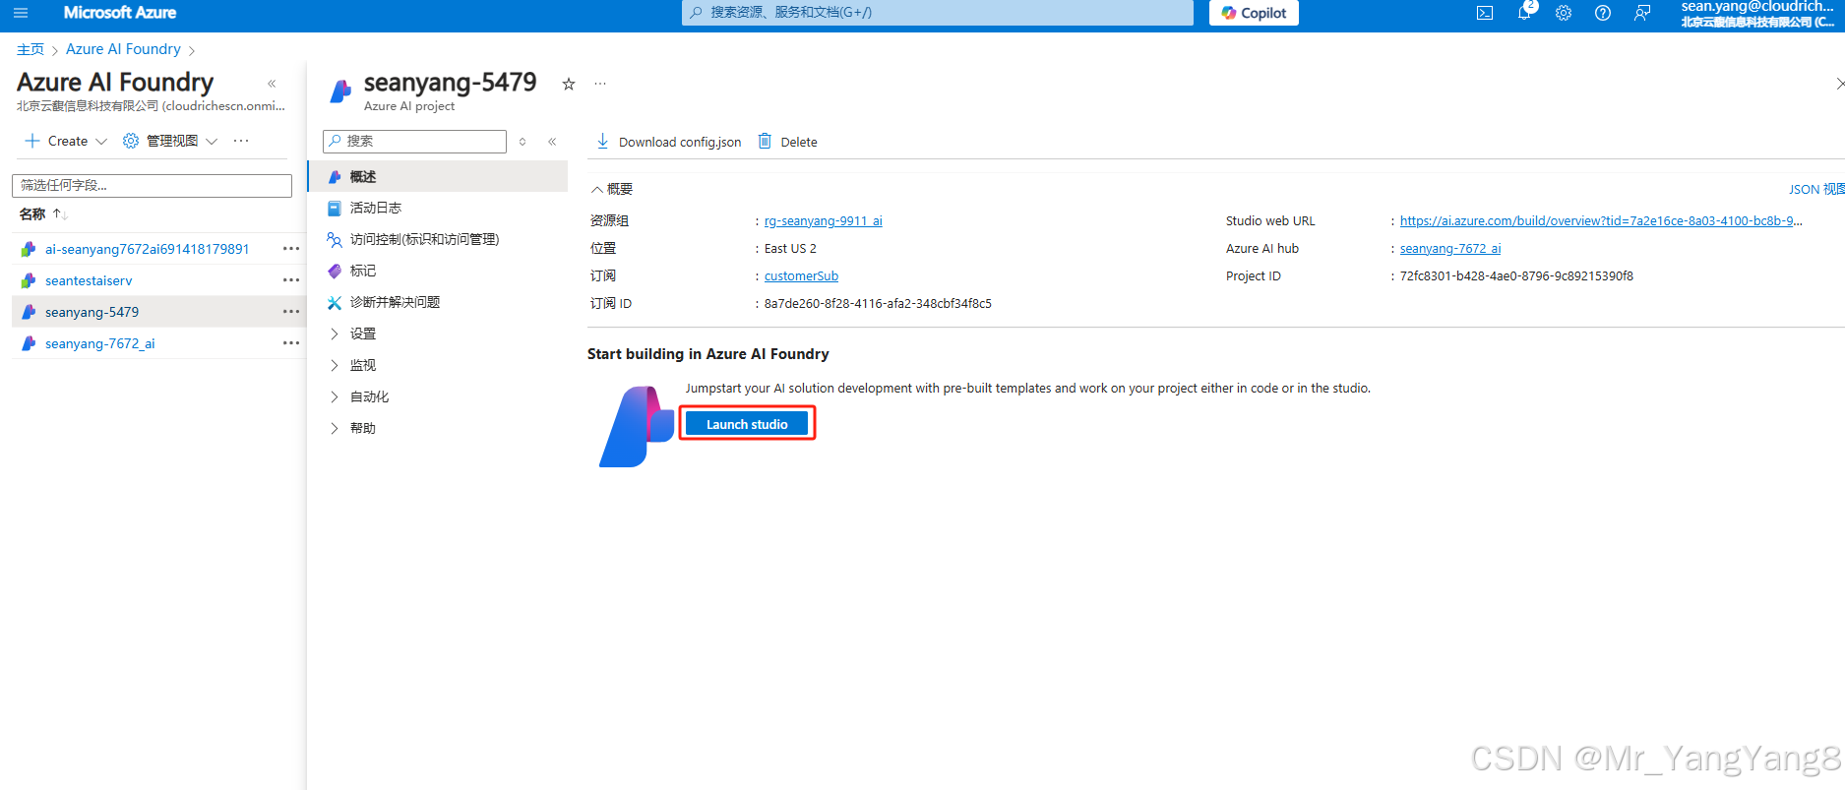Click icon of seantestaiserv row
The image size is (1845, 790).
[x=29, y=280]
